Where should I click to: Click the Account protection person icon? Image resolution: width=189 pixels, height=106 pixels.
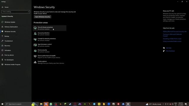(35, 34)
